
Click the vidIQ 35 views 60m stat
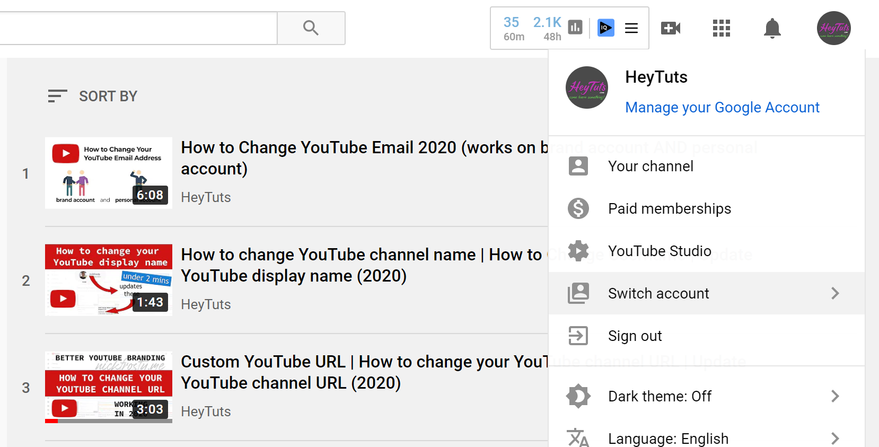pos(513,29)
